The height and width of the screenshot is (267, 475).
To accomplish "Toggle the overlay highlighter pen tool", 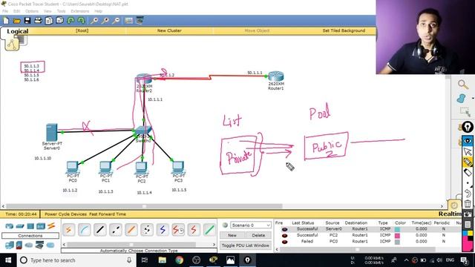I will tap(468, 162).
